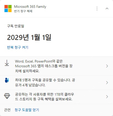Viewport: 113px width, 116px height.
Task: Select the 최대 5명과 구독을 공유 row text
Action: point(45,83)
